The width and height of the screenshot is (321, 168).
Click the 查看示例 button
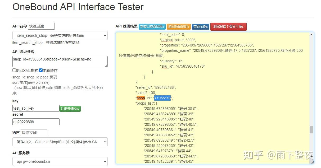pos(201,27)
